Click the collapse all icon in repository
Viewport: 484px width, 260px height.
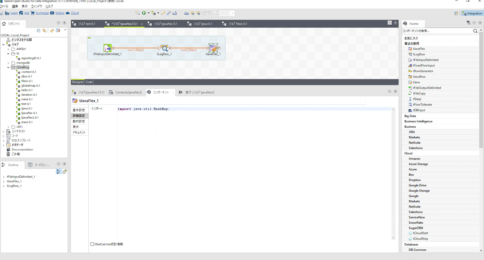pyautogui.click(x=39, y=30)
